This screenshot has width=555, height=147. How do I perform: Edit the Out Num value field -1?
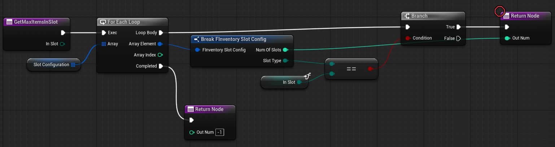coord(219,132)
